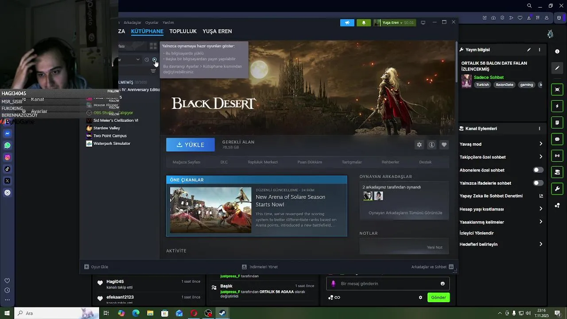567x319 pixels.
Task: Open chat settings gear icon
Action: click(420, 297)
